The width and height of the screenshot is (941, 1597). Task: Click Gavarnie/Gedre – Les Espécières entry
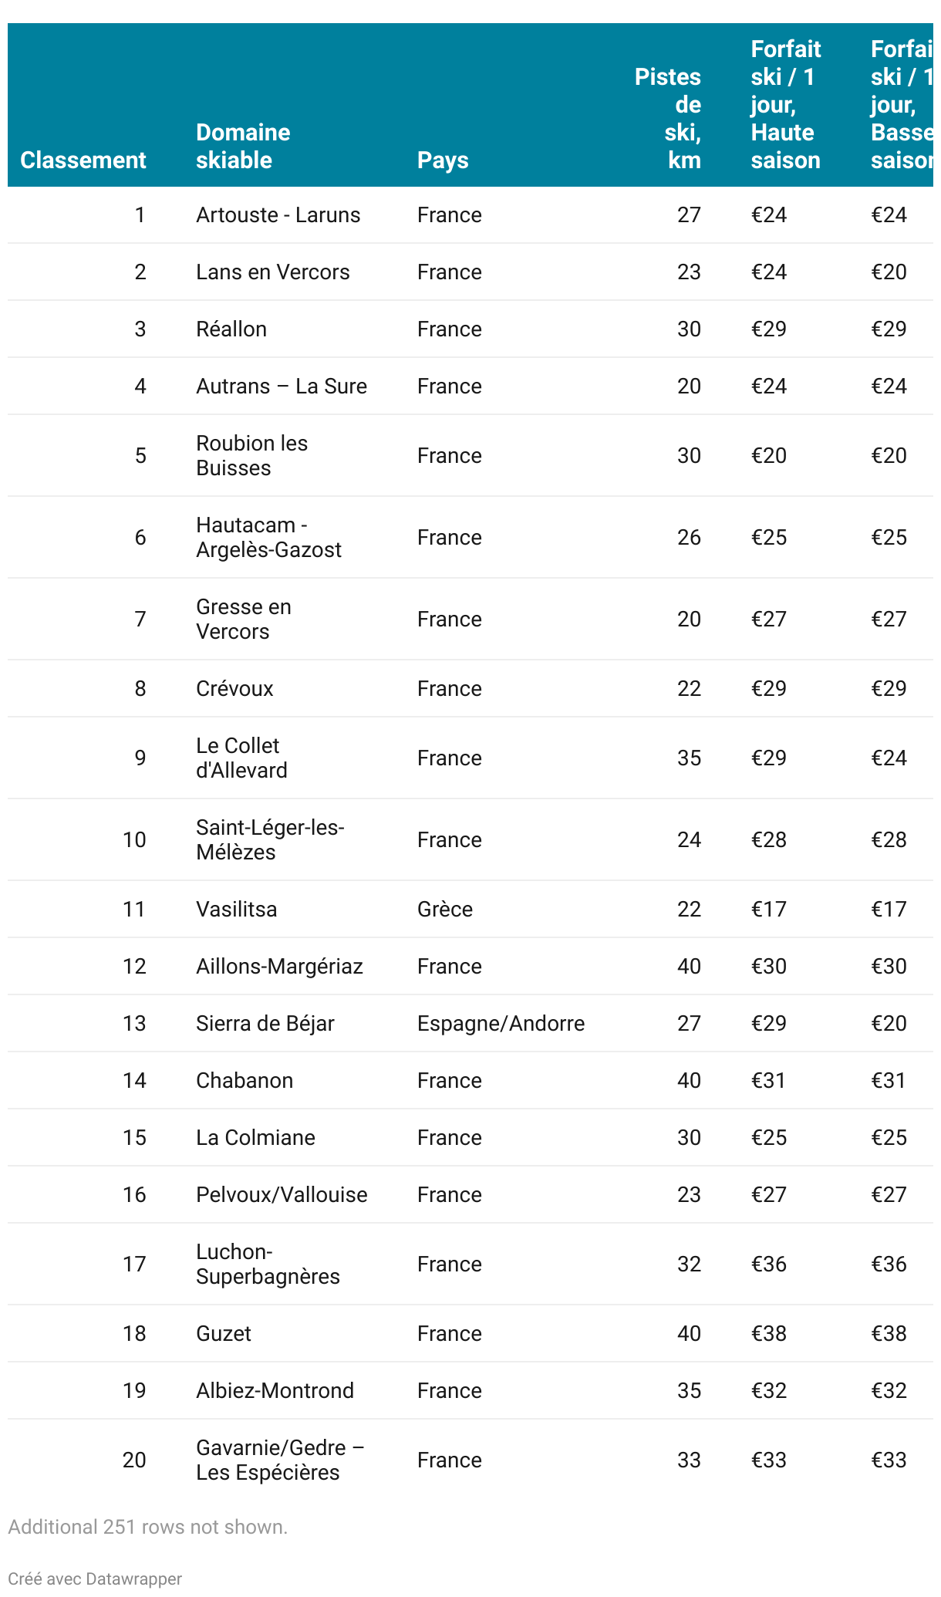pos(280,1460)
